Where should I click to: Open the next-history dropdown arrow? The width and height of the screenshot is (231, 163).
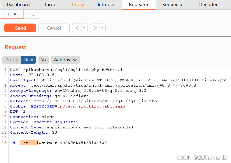[102, 28]
